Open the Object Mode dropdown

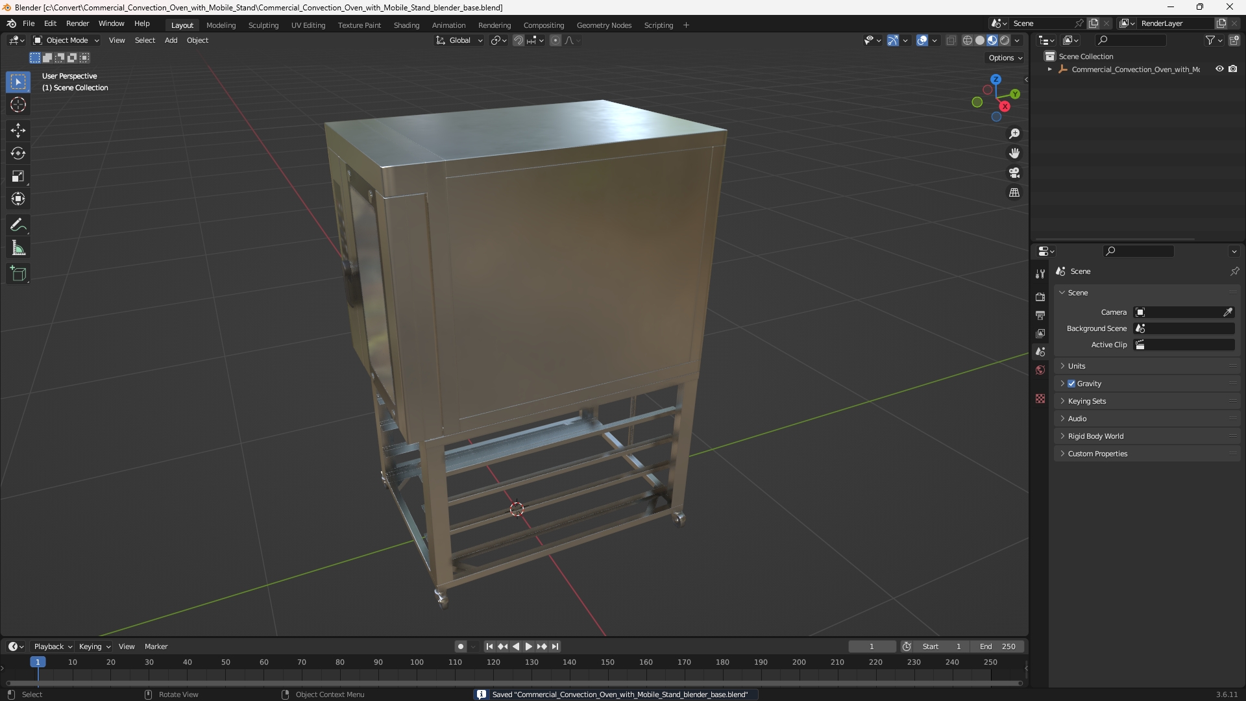coord(66,40)
